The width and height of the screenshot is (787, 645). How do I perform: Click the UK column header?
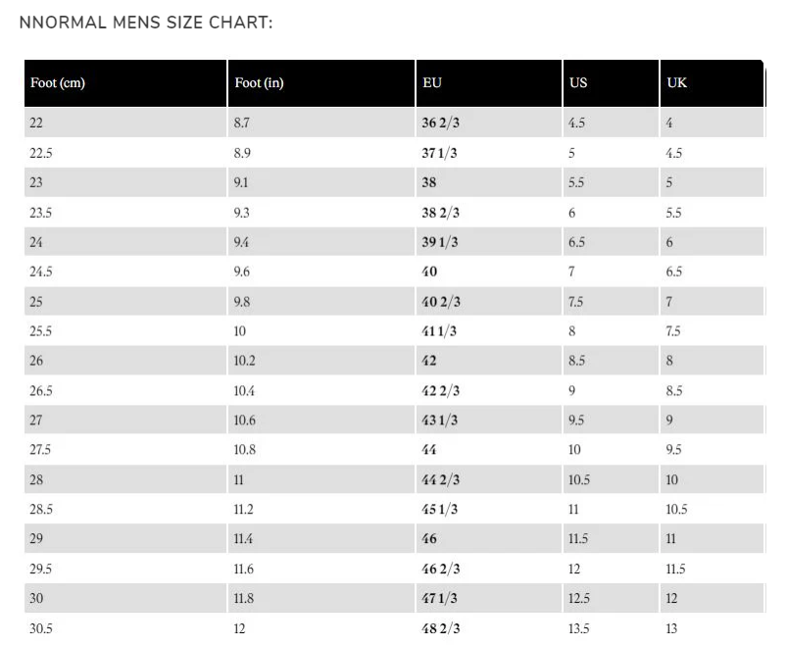tap(712, 83)
